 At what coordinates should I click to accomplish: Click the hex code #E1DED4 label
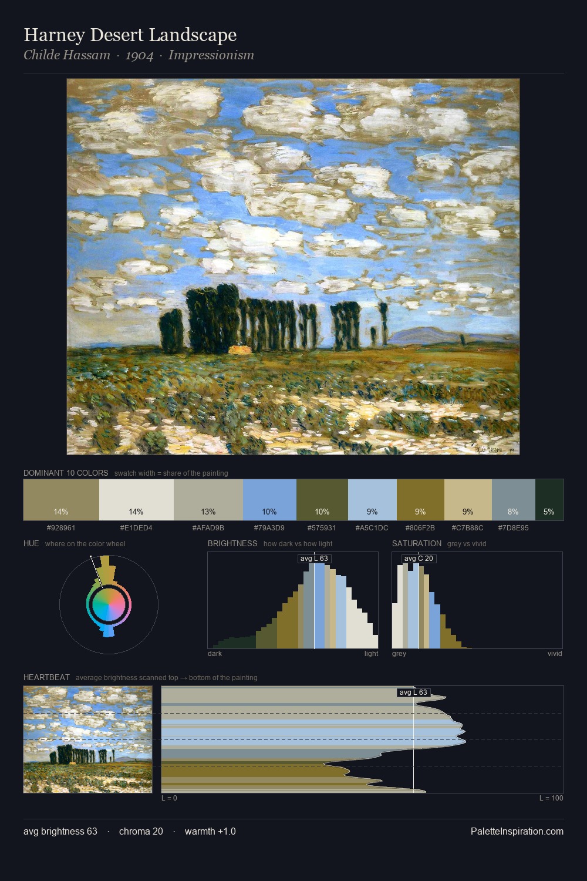136,527
